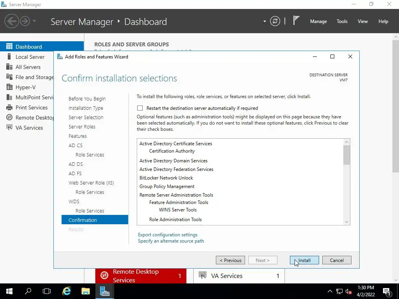Select Dashboard in the sidebar
This screenshot has width=399, height=299.
pyautogui.click(x=42, y=47)
